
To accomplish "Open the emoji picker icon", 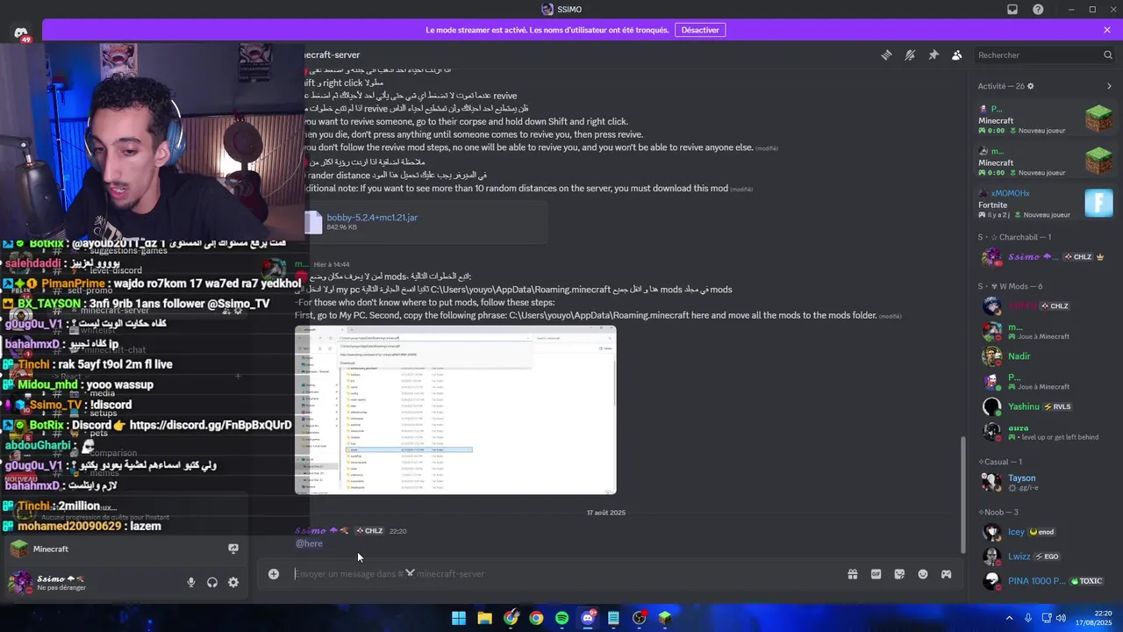I will click(x=923, y=574).
